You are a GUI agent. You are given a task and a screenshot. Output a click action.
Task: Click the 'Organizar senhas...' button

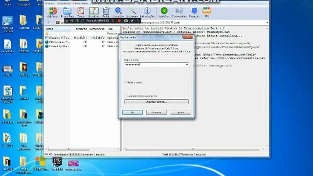point(156,102)
